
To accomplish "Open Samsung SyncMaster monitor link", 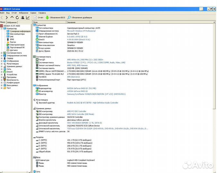I will point(96,94).
